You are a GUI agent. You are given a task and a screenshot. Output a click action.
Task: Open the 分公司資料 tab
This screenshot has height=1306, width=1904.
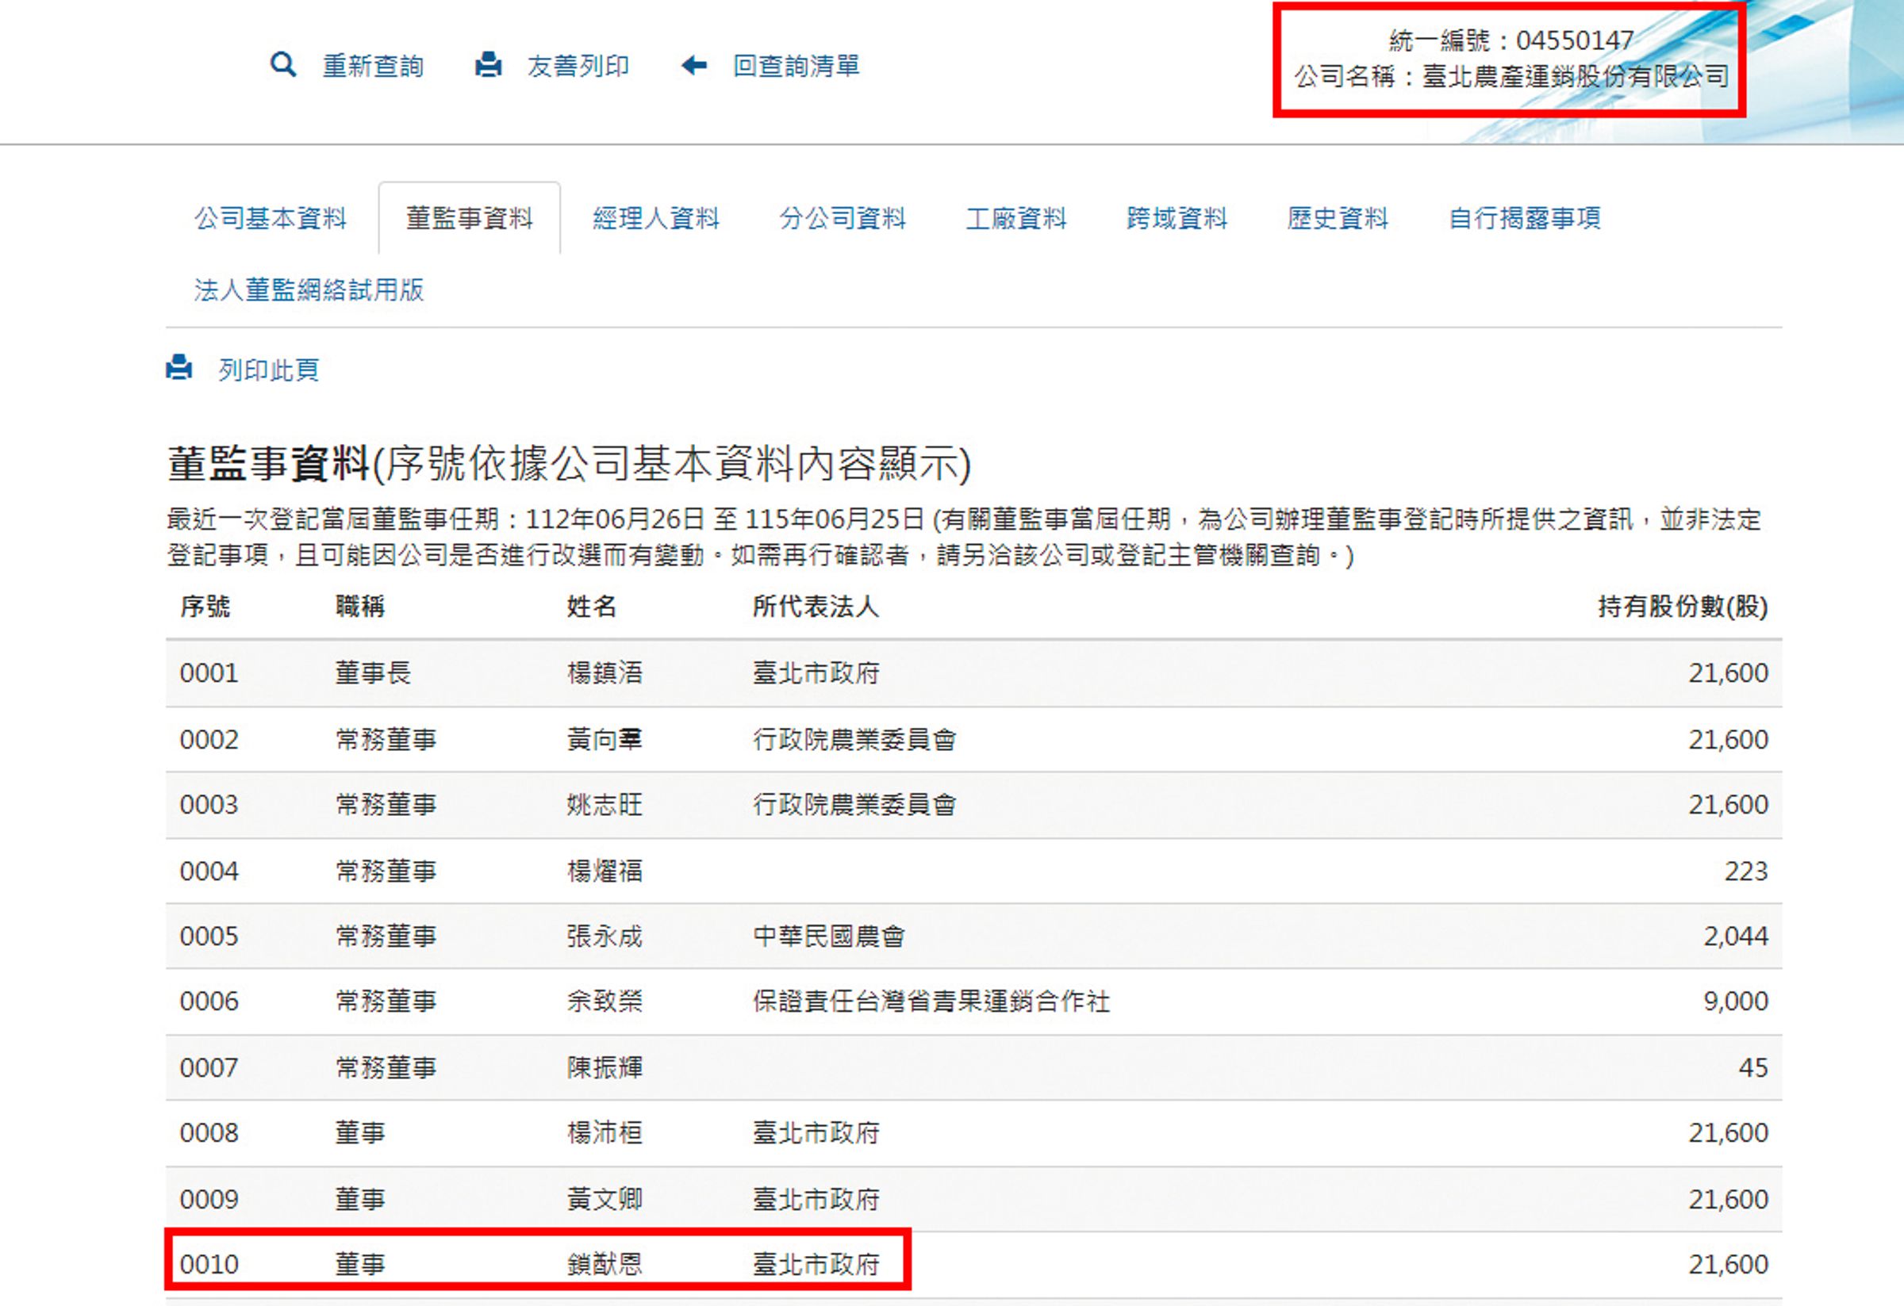[843, 219]
